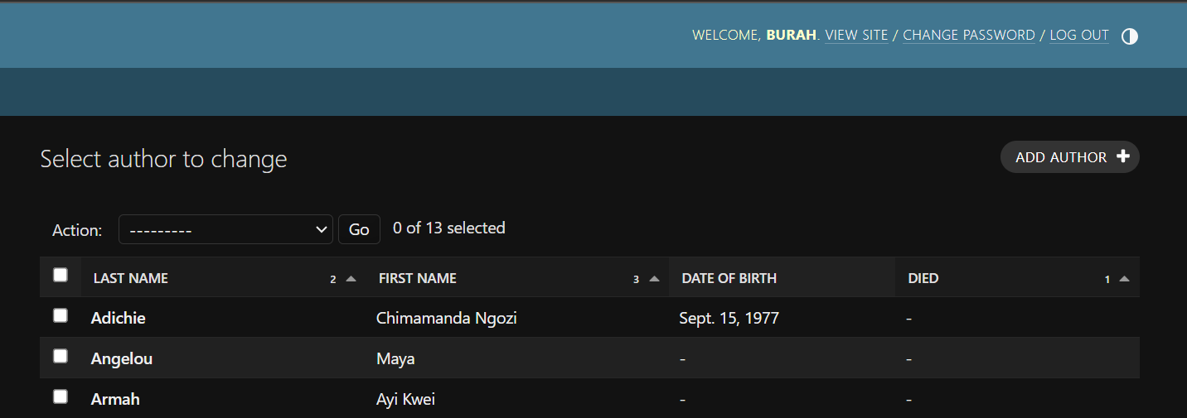
Task: Click the Log Out link
Action: click(1079, 36)
